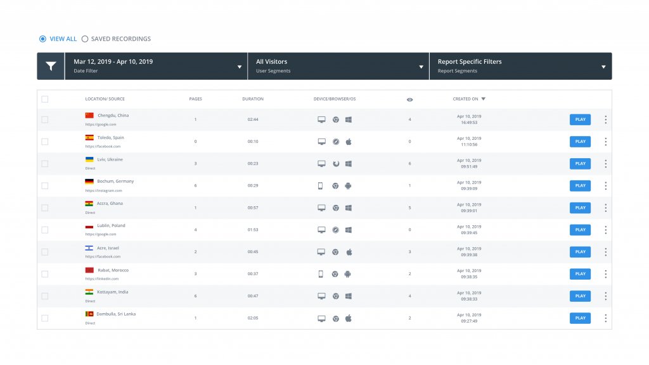This screenshot has height=365, width=649.
Task: Tick the checkbox for Accra, Ghana row
Action: [x=45, y=207]
